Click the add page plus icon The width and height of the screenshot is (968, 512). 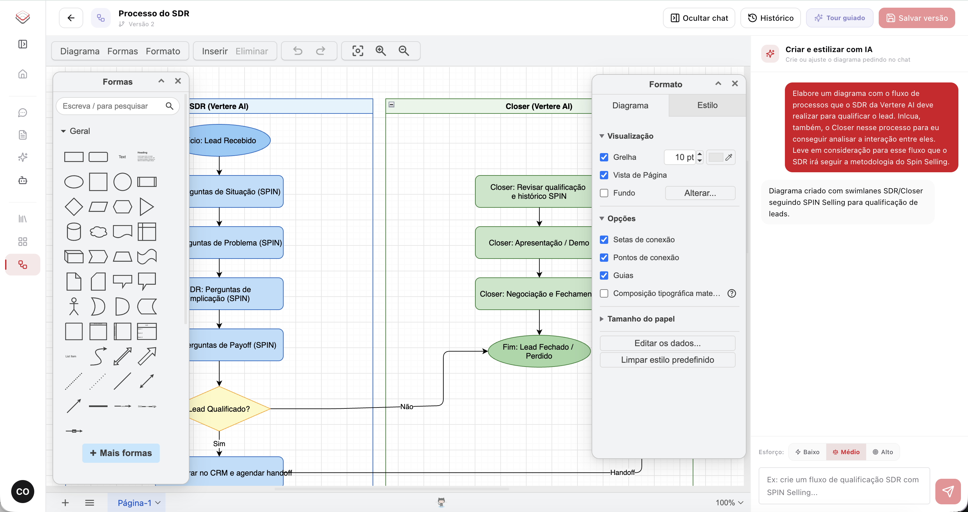pyautogui.click(x=65, y=503)
